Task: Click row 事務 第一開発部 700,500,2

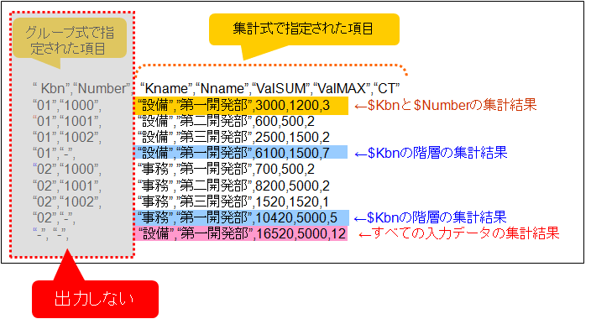Action: [226, 170]
